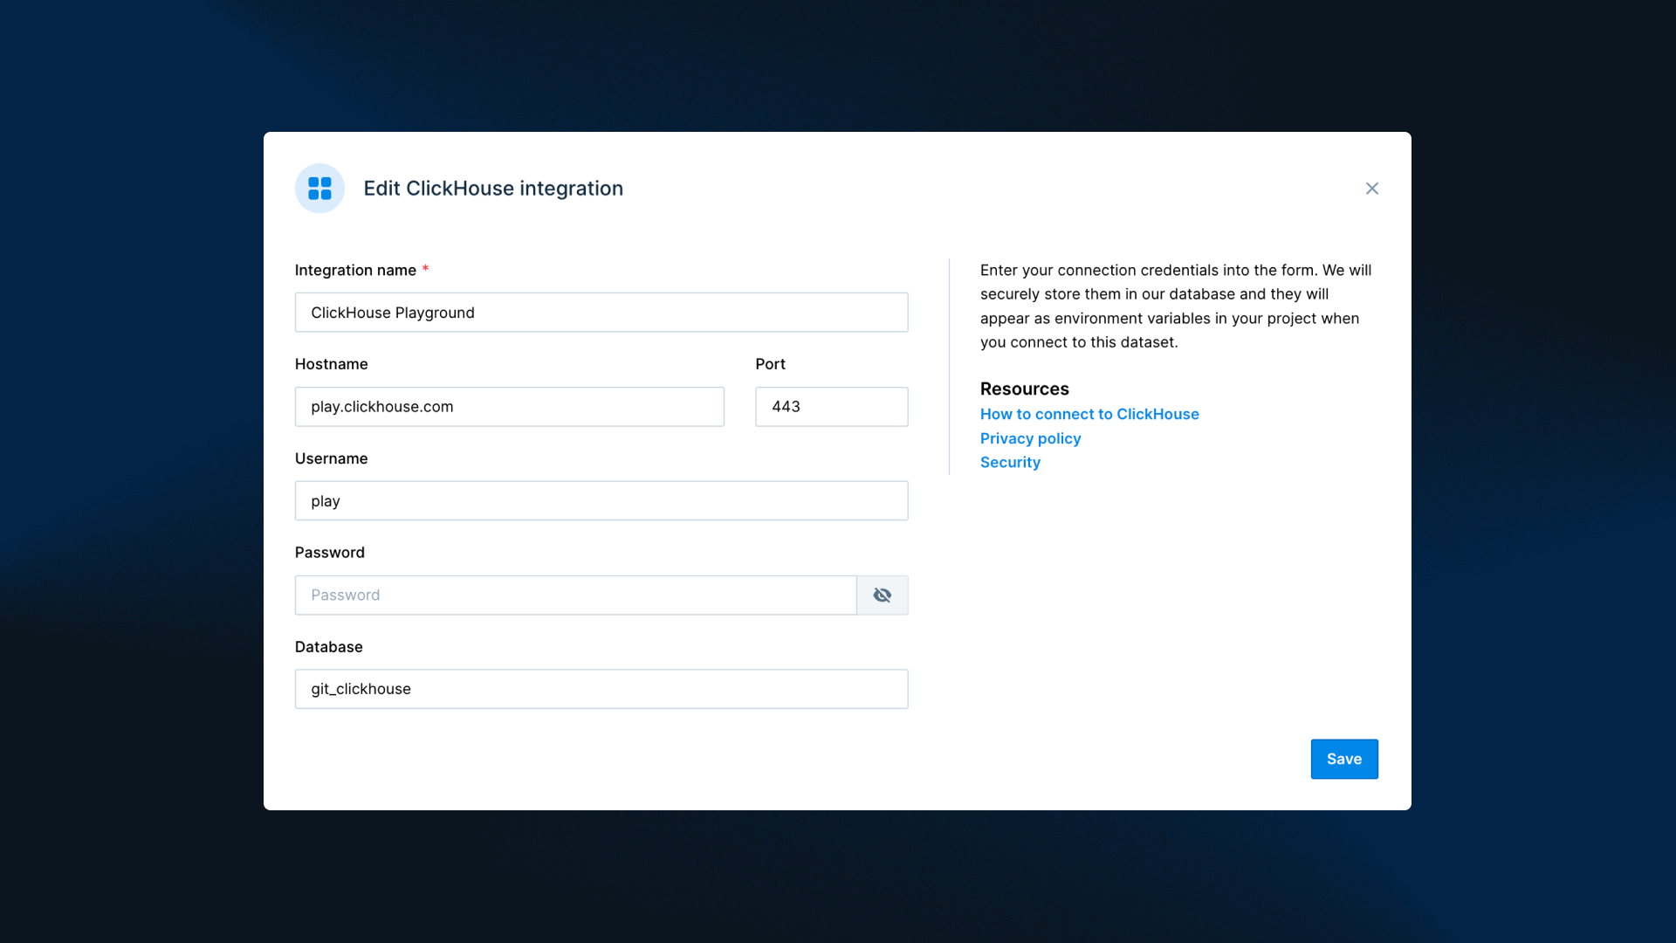Click the dialog title Edit ClickHouse integration
Viewport: 1676px width, 943px height.
pyautogui.click(x=493, y=189)
